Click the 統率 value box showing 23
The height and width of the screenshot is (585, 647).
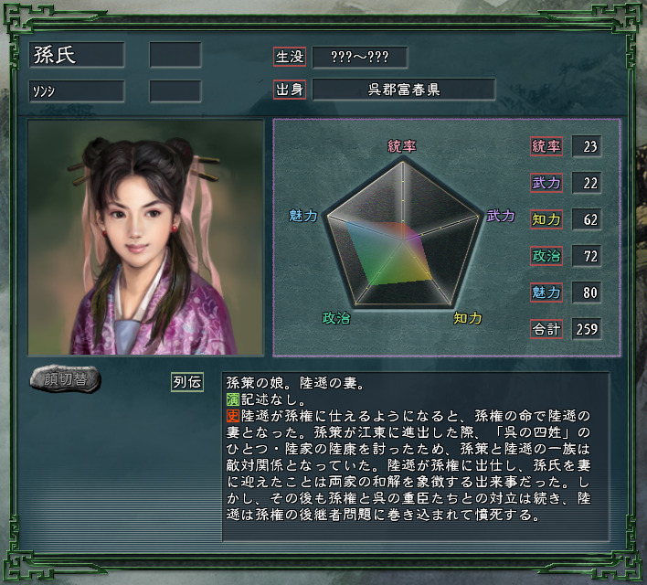tap(587, 146)
